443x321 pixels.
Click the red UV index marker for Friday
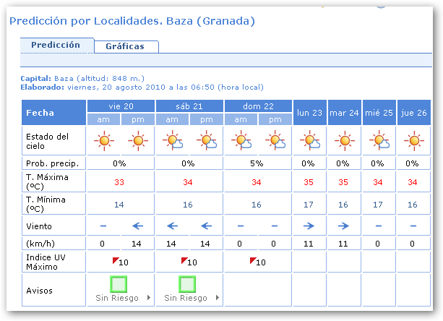pos(114,260)
